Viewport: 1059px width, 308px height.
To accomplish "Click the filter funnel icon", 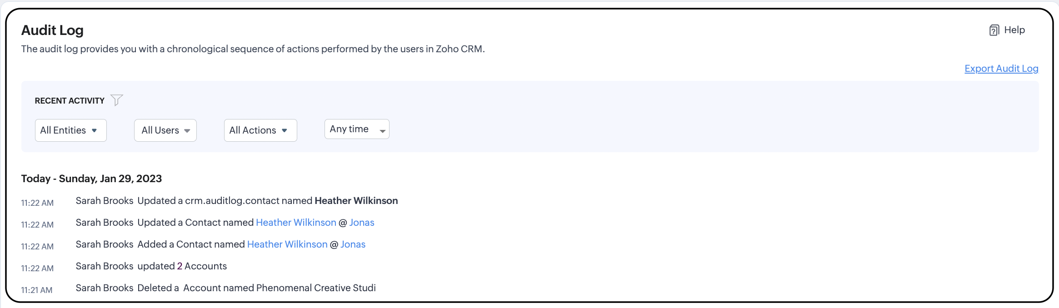I will click(117, 100).
